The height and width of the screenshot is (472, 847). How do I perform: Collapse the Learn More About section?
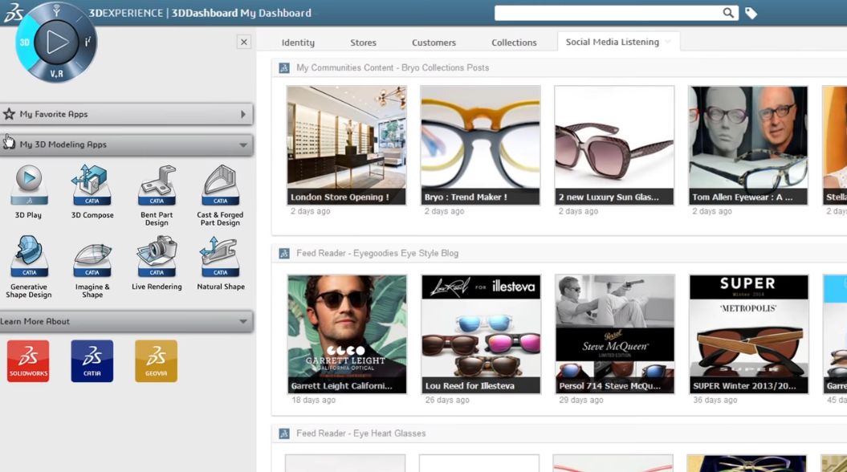pos(243,321)
